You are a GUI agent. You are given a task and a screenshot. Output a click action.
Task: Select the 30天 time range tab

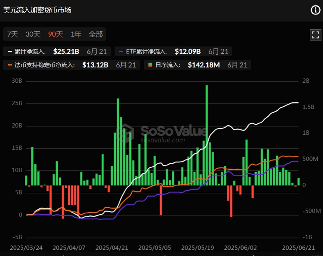point(33,34)
